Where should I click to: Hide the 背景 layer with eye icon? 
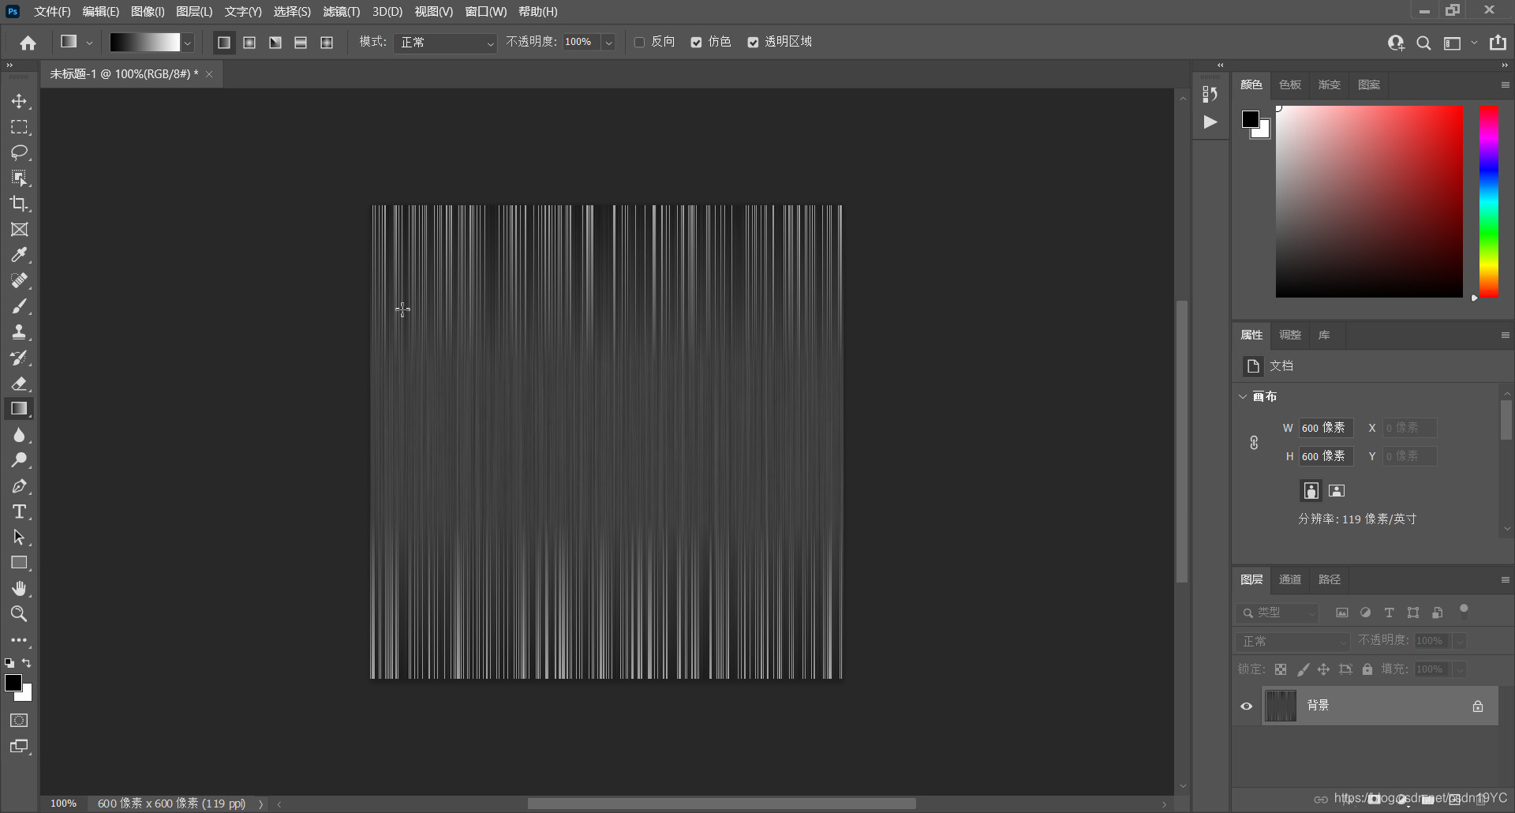tap(1247, 706)
